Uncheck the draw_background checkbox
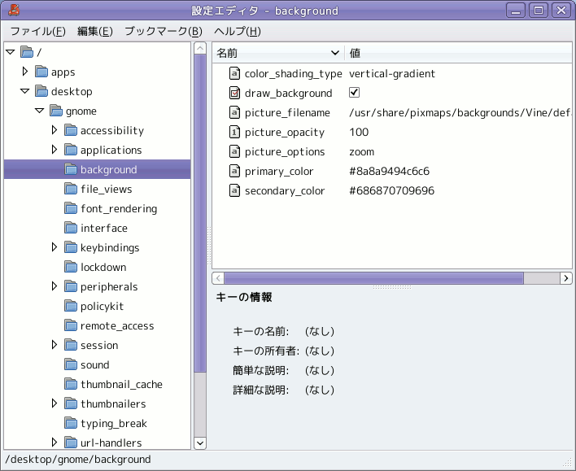Image resolution: width=576 pixels, height=471 pixels. [354, 93]
